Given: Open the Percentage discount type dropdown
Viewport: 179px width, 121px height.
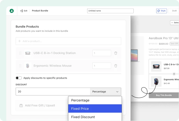Looking at the screenshot, I should click(105, 92).
